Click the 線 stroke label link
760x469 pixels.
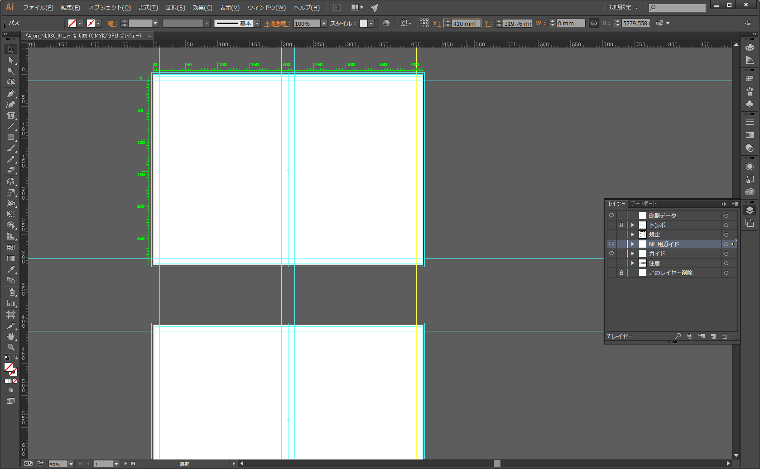[112, 24]
